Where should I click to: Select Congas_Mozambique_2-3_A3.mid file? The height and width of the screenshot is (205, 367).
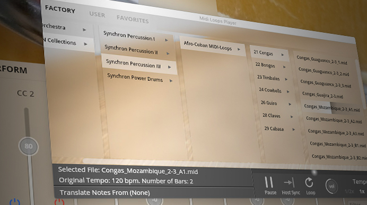(x=336, y=133)
